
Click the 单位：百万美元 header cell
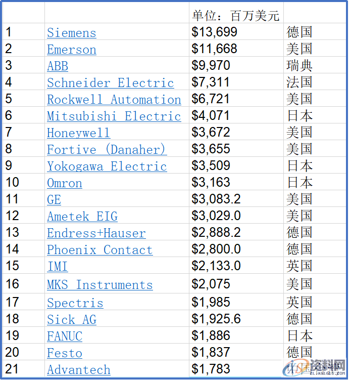click(x=235, y=16)
